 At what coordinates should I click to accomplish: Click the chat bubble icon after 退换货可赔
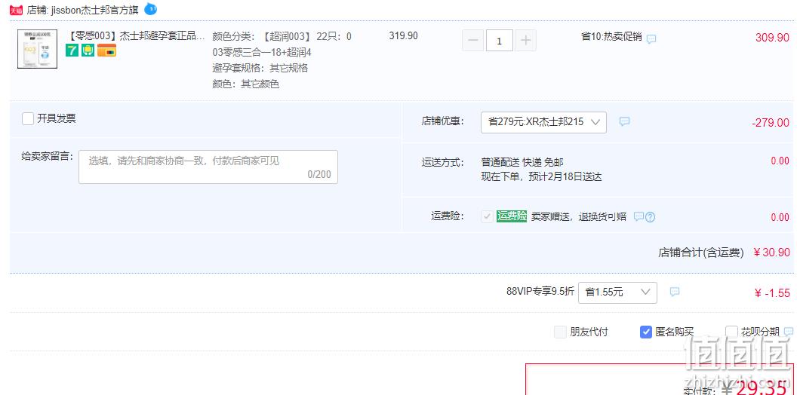pyautogui.click(x=639, y=216)
